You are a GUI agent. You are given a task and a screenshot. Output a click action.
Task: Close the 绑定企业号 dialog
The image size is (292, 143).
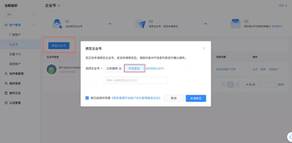pos(204,48)
